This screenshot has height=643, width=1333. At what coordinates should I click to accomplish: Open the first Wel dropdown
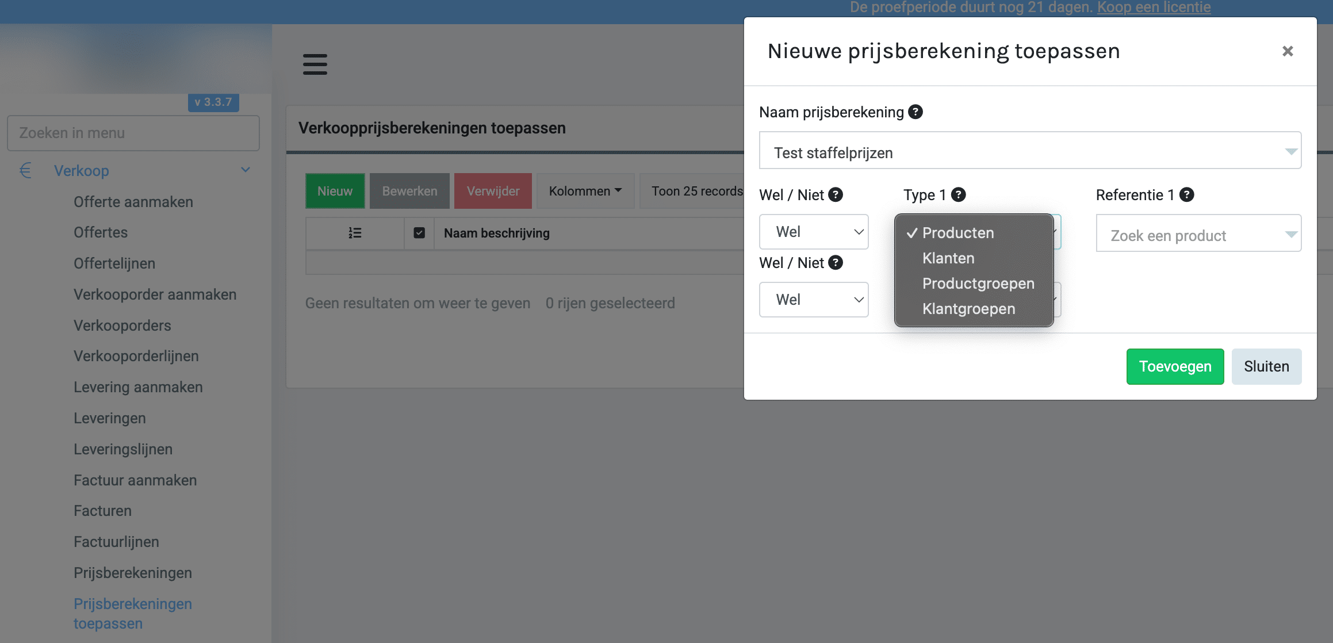click(814, 232)
